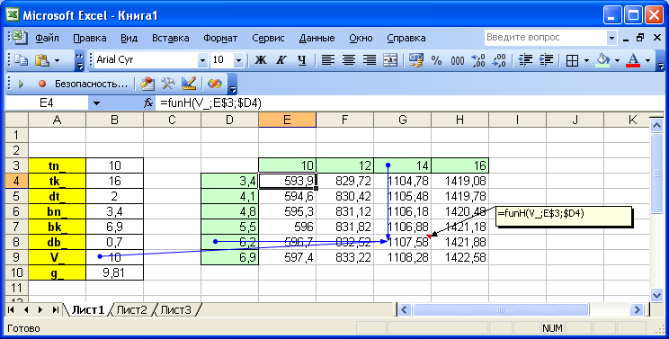The image size is (669, 339).
Task: Expand the Name Box dropdown arrow
Action: 96,103
